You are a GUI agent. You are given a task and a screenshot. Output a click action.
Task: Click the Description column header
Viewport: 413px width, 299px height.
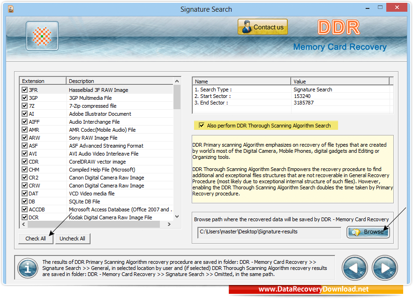click(x=120, y=81)
